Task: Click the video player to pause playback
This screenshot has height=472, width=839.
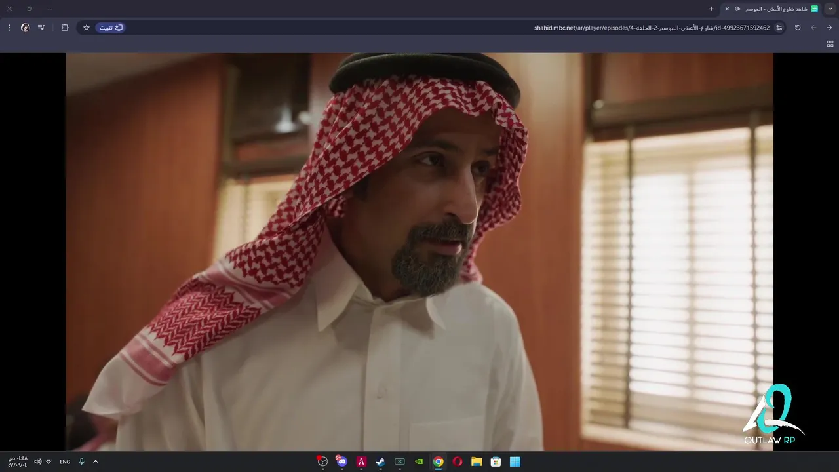Action: (x=419, y=252)
